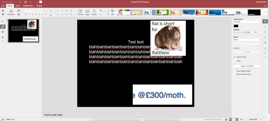Switch to the Insert tab
The height and width of the screenshot is (121, 270).
(x=18, y=5)
